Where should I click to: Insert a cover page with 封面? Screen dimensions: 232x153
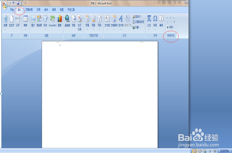pyautogui.click(x=6, y=21)
